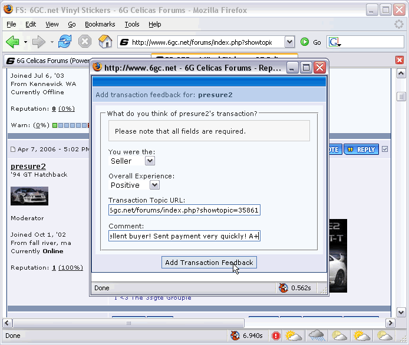Click the green Back arrow button
Screen dimensions: 409x345
click(x=12, y=42)
